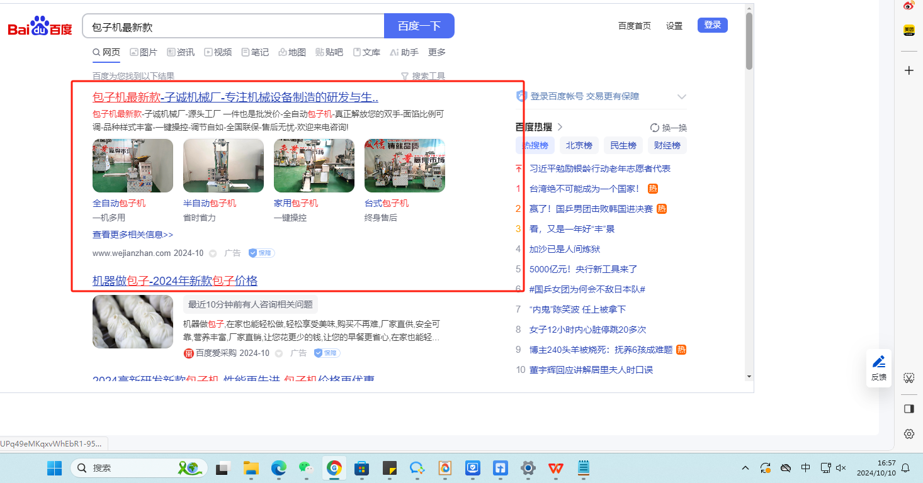Click the 百度爱采购 source logo
The image size is (923, 483).
pos(188,353)
